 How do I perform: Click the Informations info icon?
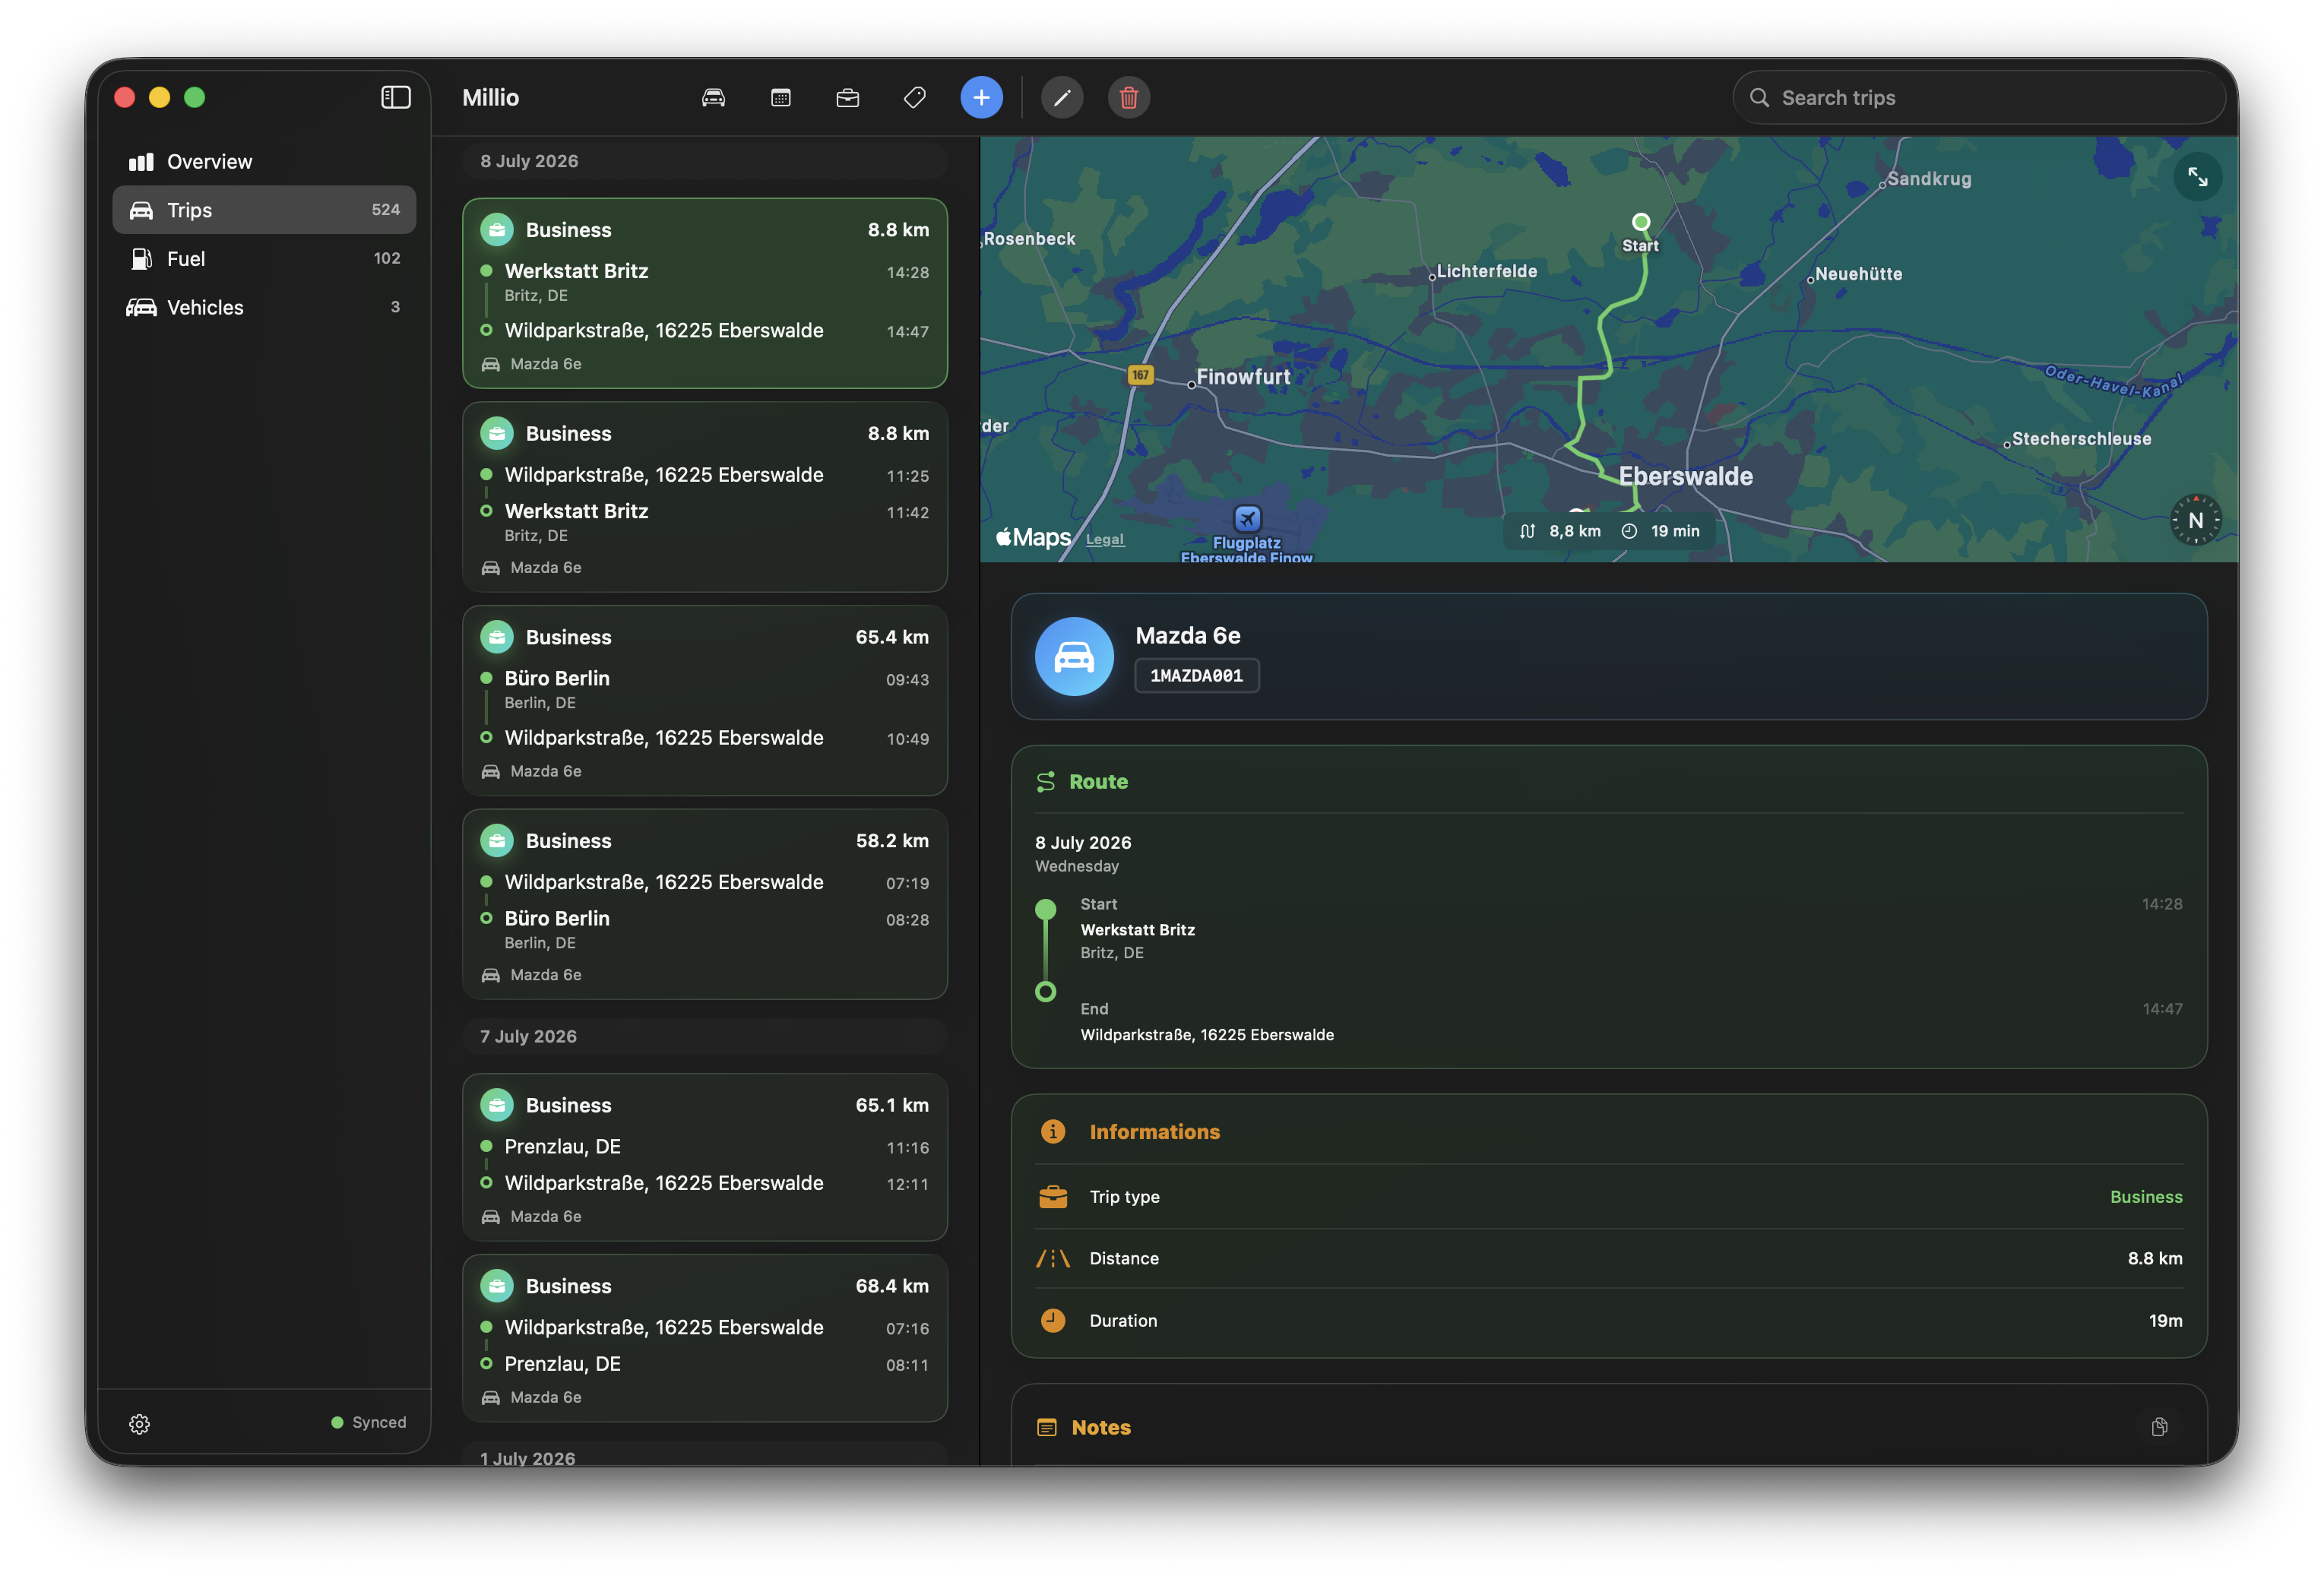coord(1052,1131)
